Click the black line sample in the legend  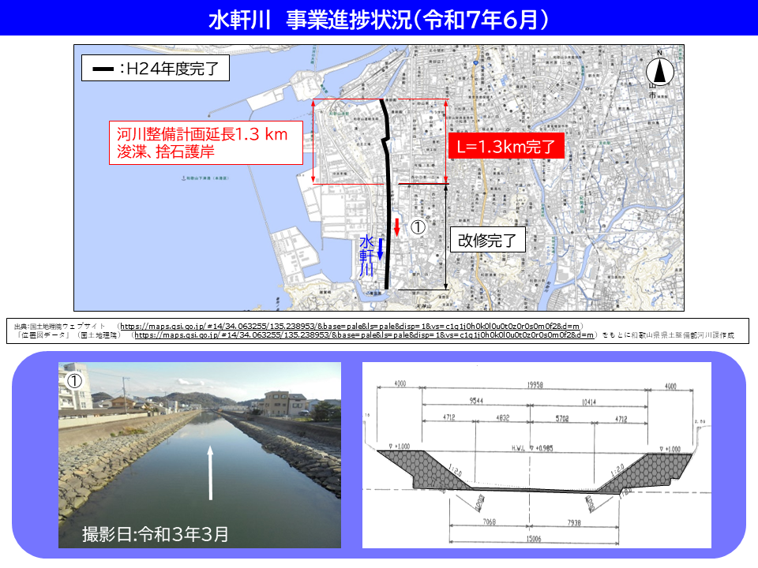(103, 70)
